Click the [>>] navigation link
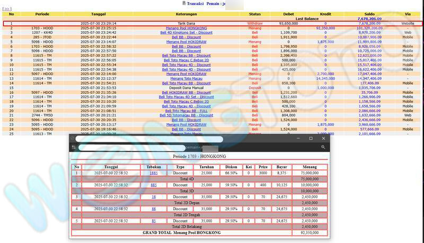The width and height of the screenshot is (424, 243). tap(7, 9)
